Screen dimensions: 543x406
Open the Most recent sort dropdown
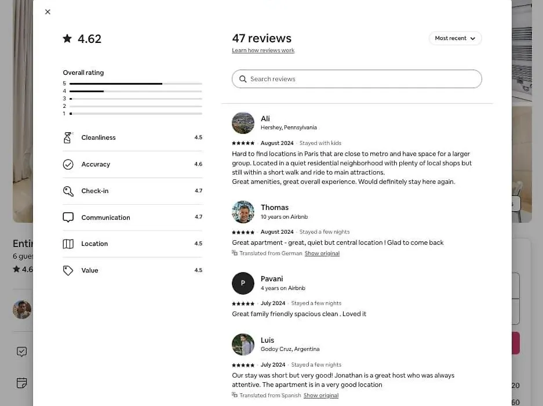point(455,38)
